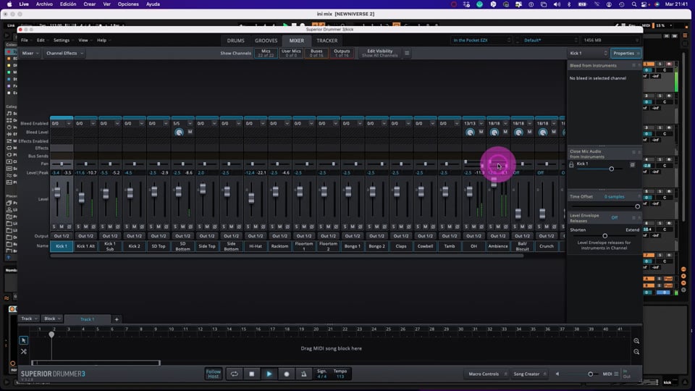Click the Kick 1 Out 1/2 output selector
695x391 pixels.
62,236
